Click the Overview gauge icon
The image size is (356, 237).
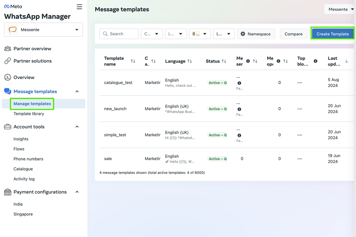tap(8, 78)
